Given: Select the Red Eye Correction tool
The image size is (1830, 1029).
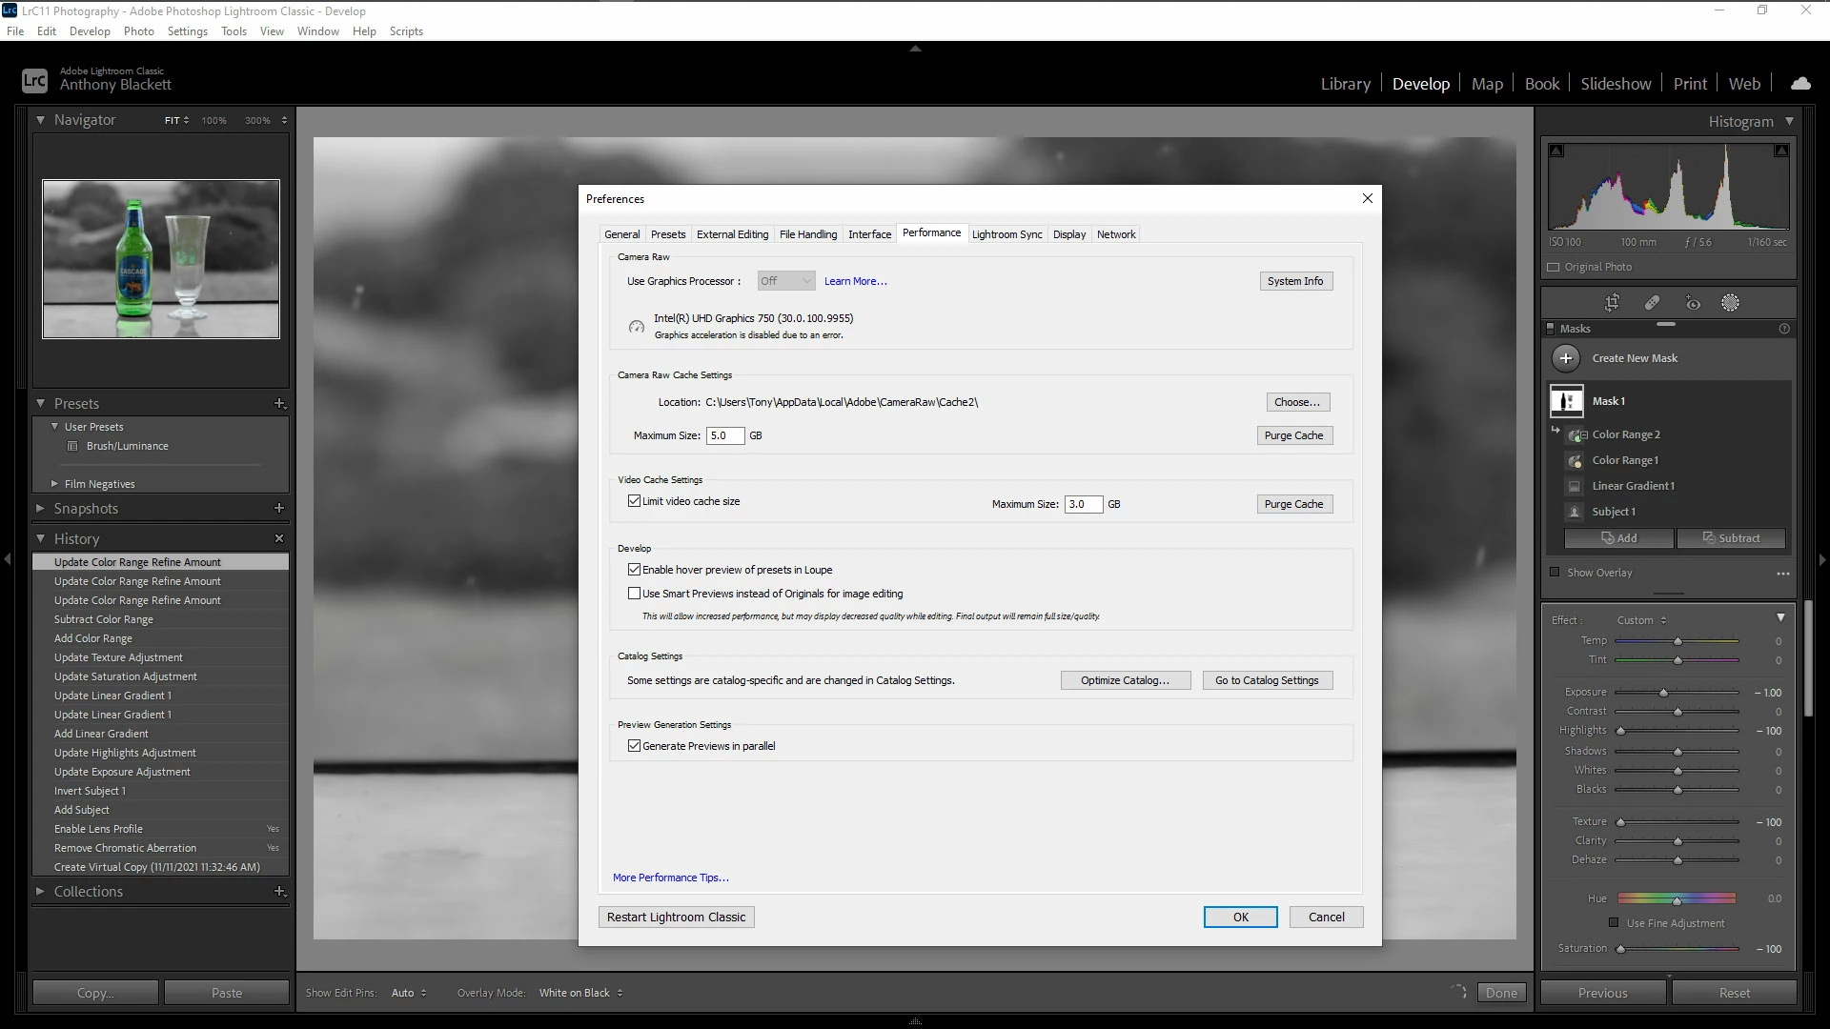Looking at the screenshot, I should [1693, 303].
